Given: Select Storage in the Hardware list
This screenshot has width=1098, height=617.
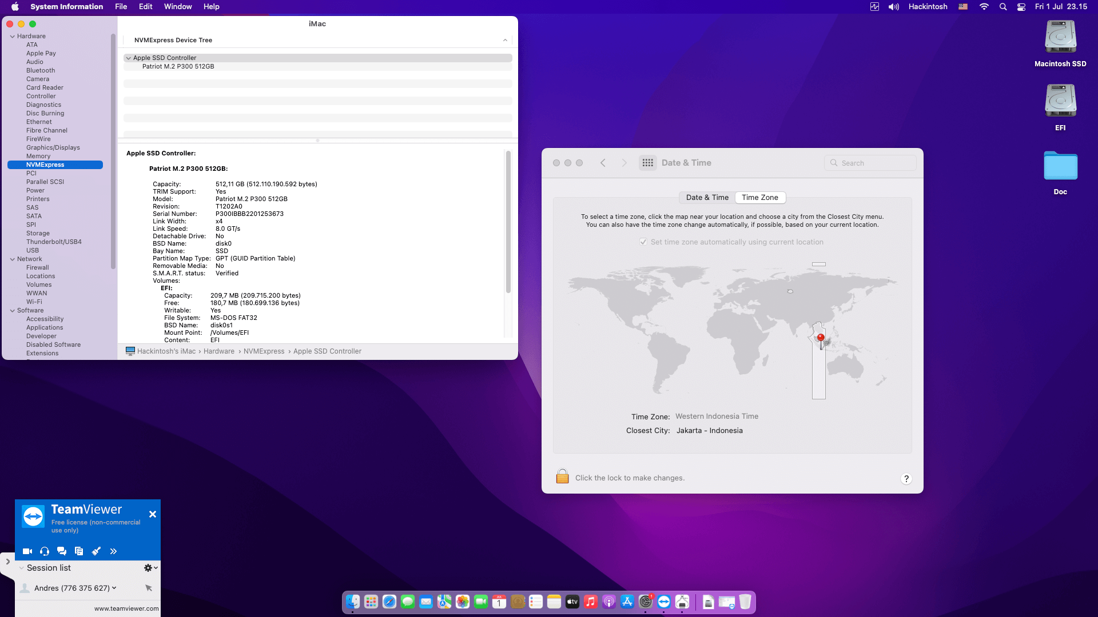Looking at the screenshot, I should pos(38,233).
